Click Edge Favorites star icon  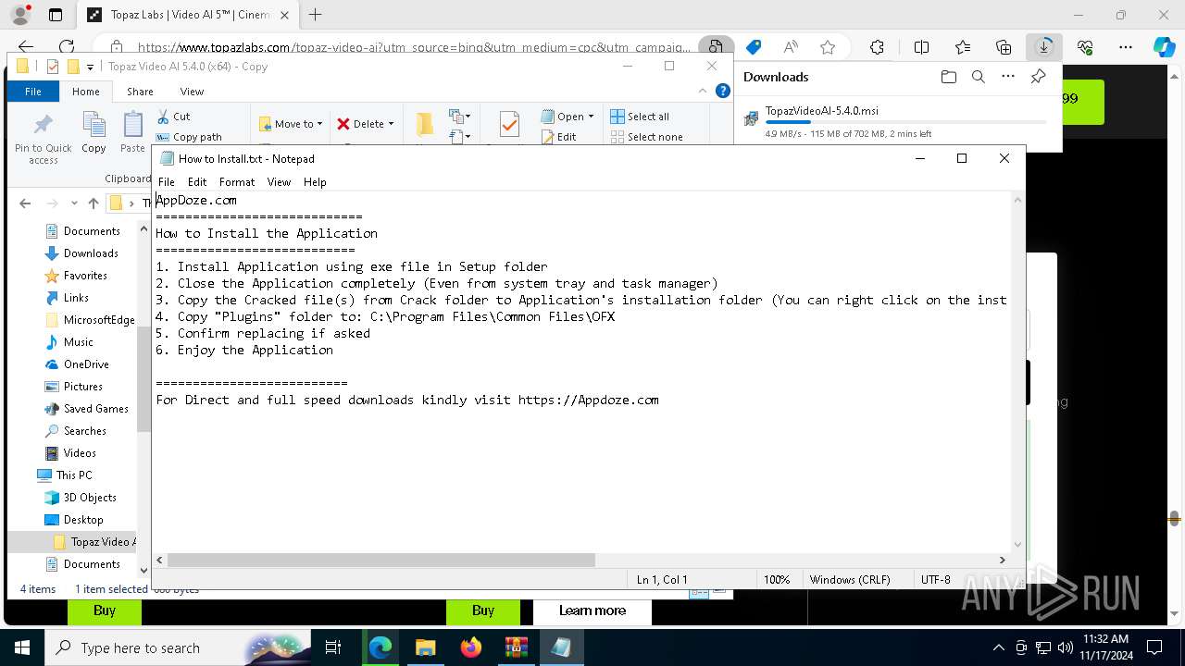click(x=828, y=47)
